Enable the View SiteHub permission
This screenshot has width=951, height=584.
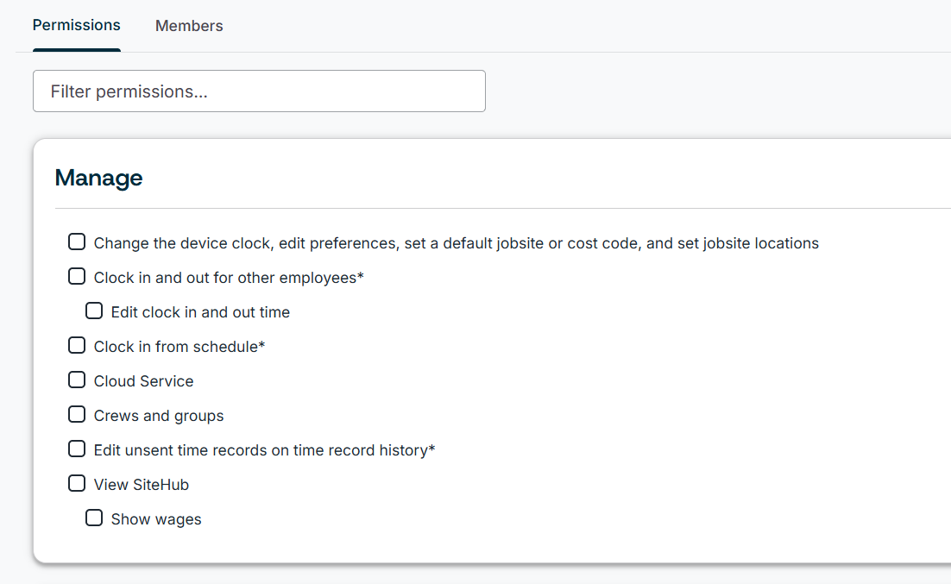(x=77, y=483)
